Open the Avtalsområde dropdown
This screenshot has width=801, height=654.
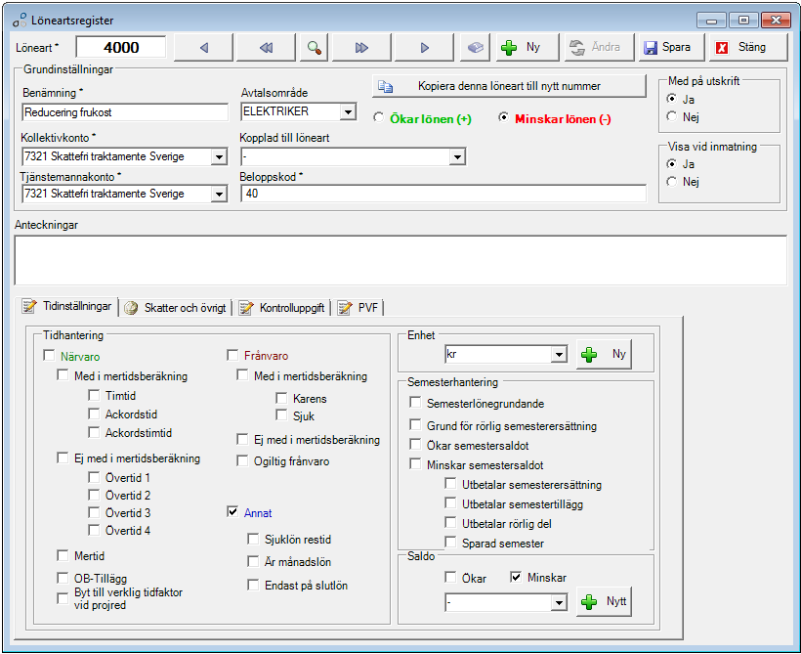pyautogui.click(x=349, y=111)
